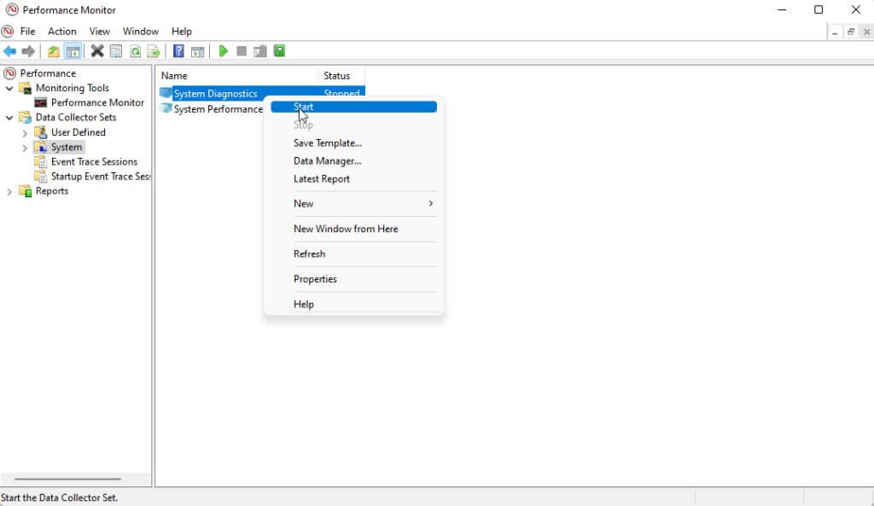Click the blue Help question mark icon
This screenshot has width=874, height=506.
(178, 51)
